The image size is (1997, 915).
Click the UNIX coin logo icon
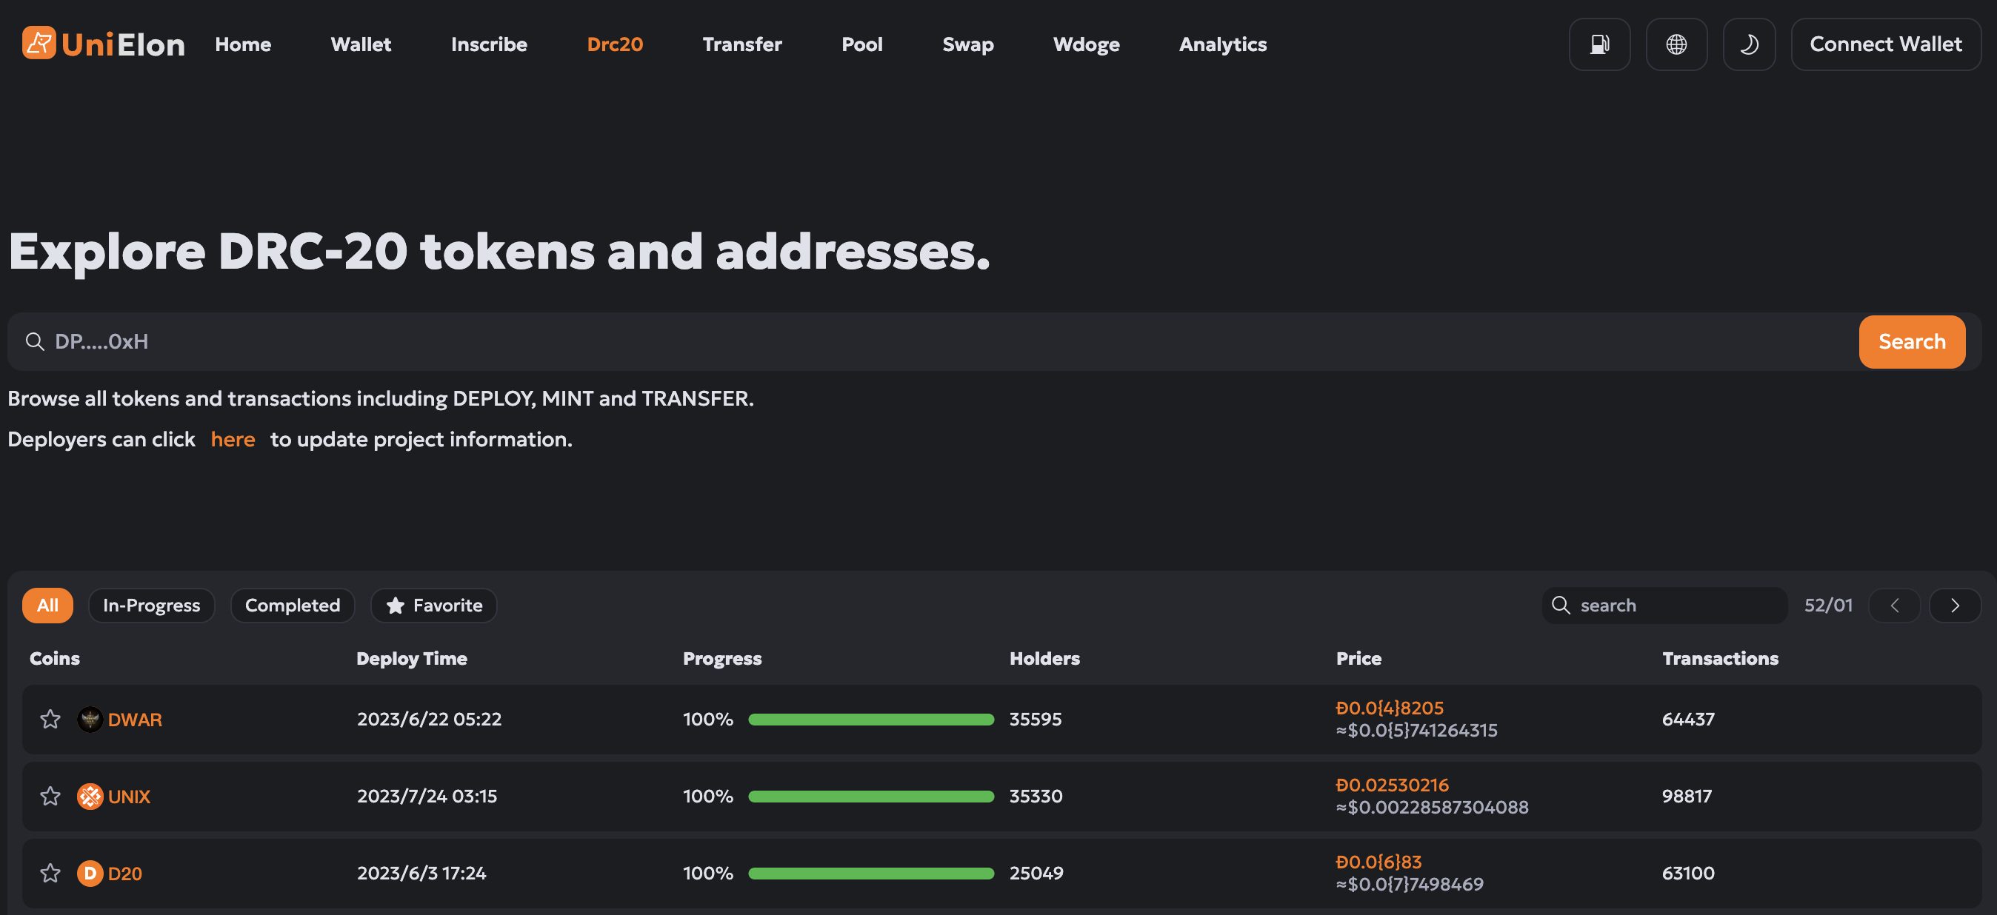90,796
